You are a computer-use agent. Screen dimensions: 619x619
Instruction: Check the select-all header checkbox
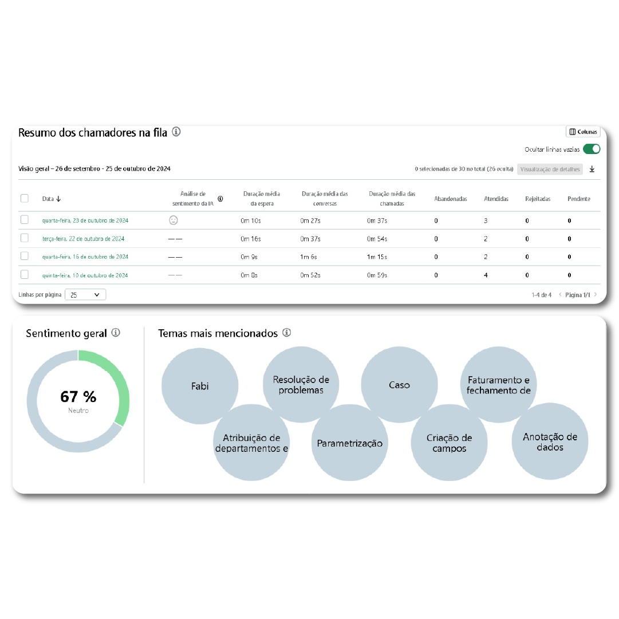tap(25, 198)
